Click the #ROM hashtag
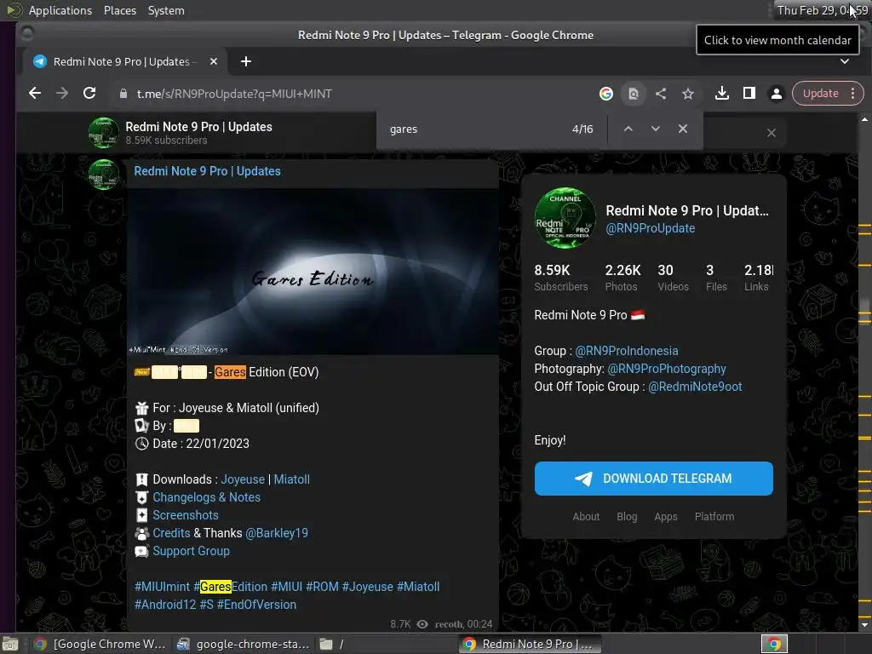 coord(322,587)
